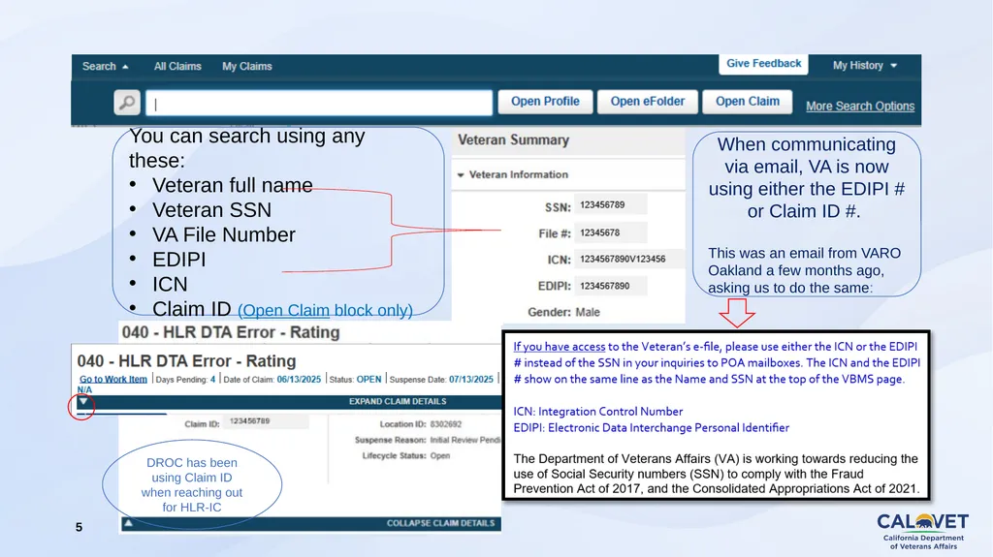This screenshot has height=557, width=993.
Task: Open More Search Options link
Action: (860, 107)
